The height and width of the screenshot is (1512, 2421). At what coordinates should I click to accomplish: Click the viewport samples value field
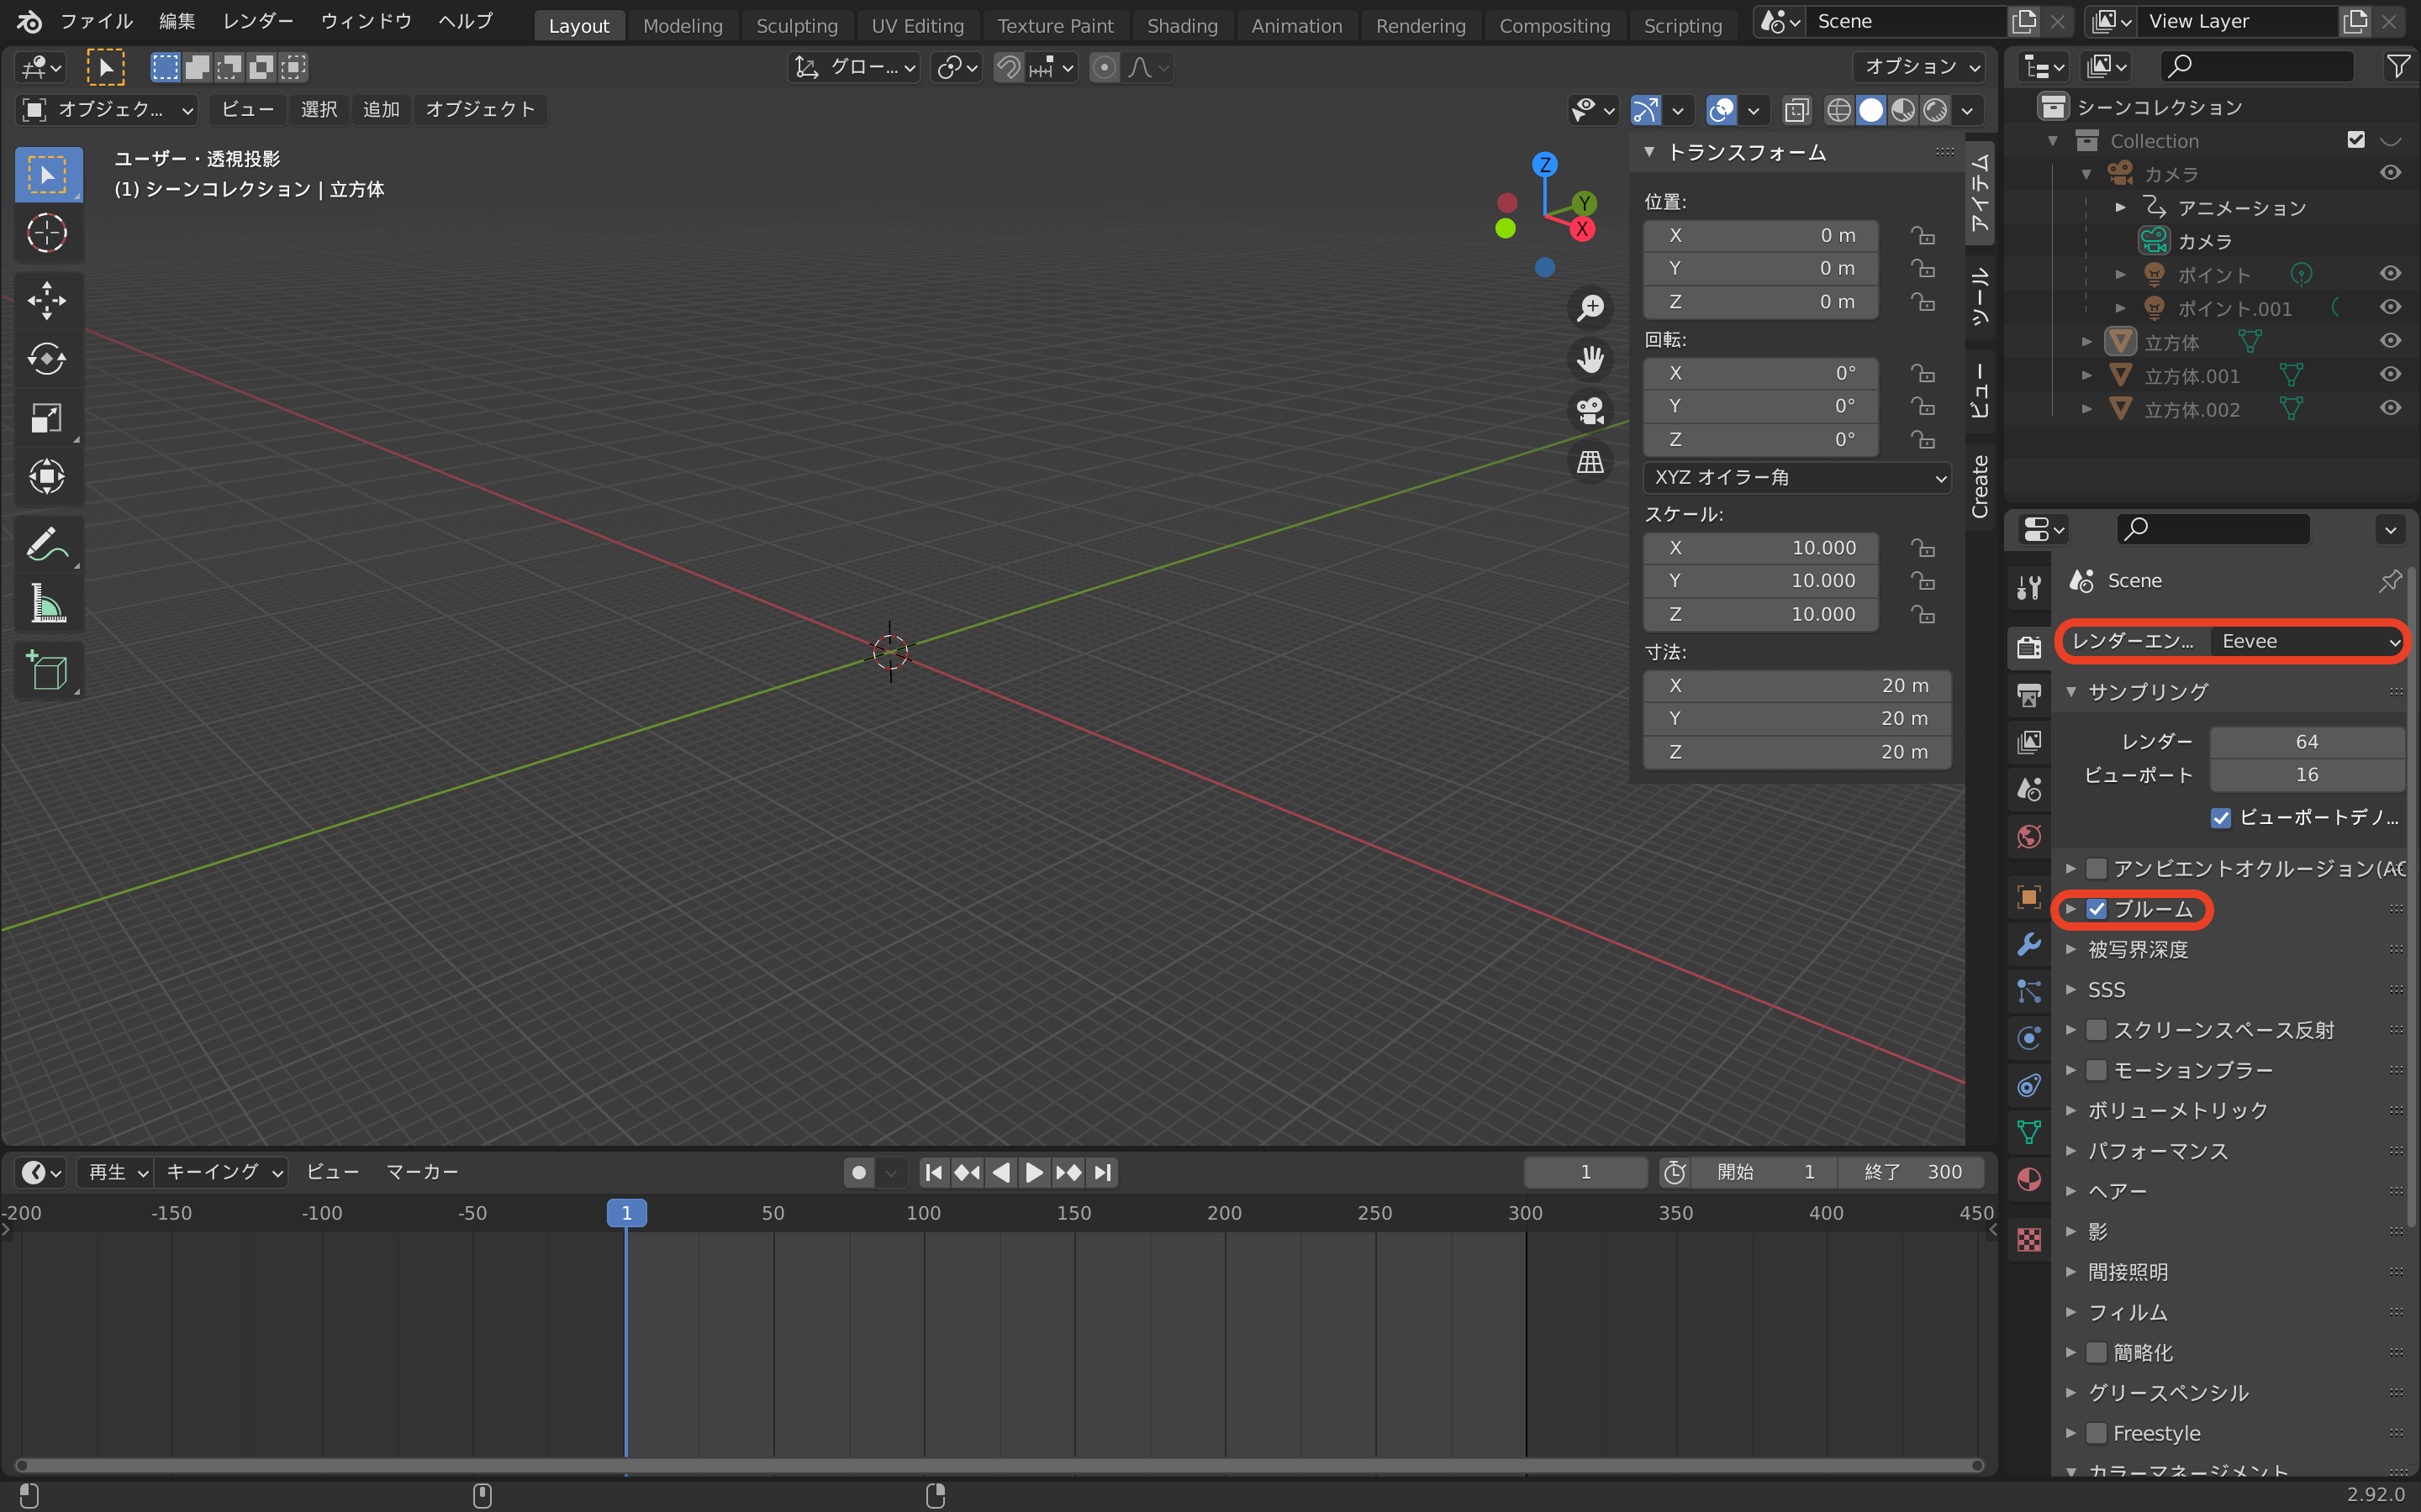point(2306,775)
